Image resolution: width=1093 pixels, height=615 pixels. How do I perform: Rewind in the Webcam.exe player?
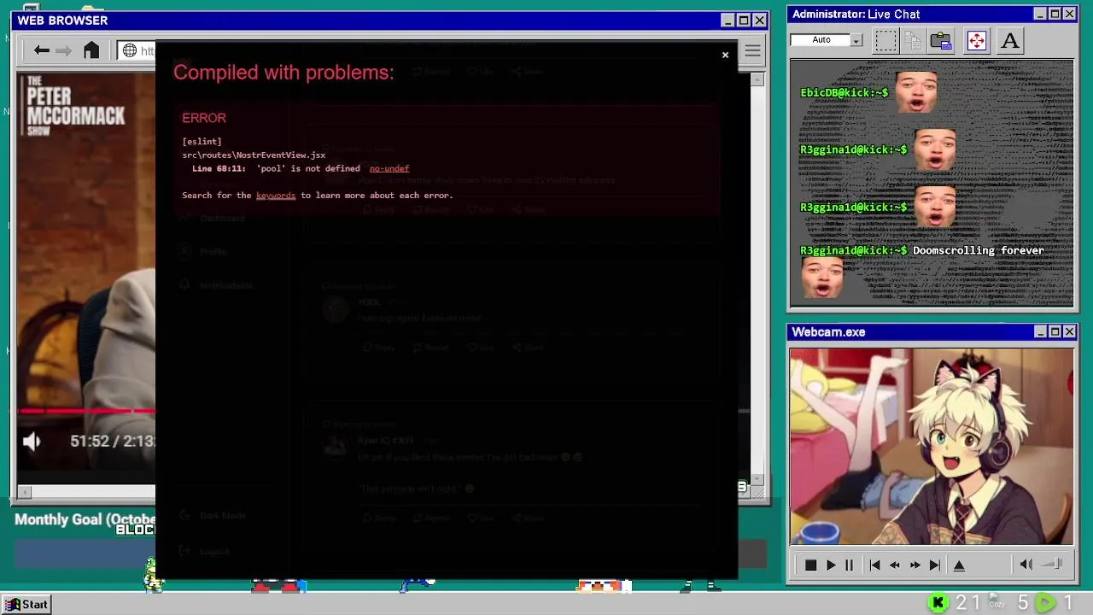click(895, 565)
